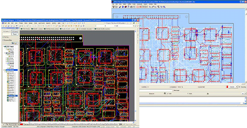
Task: Open the mil units dropdown in SPECCTRA
Action: point(245,94)
